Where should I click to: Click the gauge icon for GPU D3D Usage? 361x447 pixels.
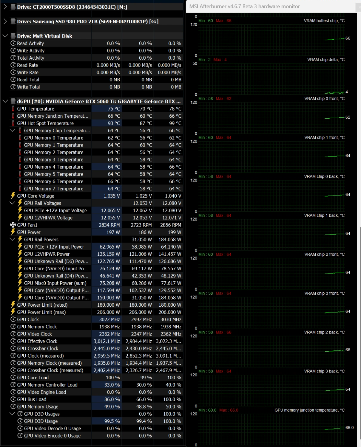[20, 421]
